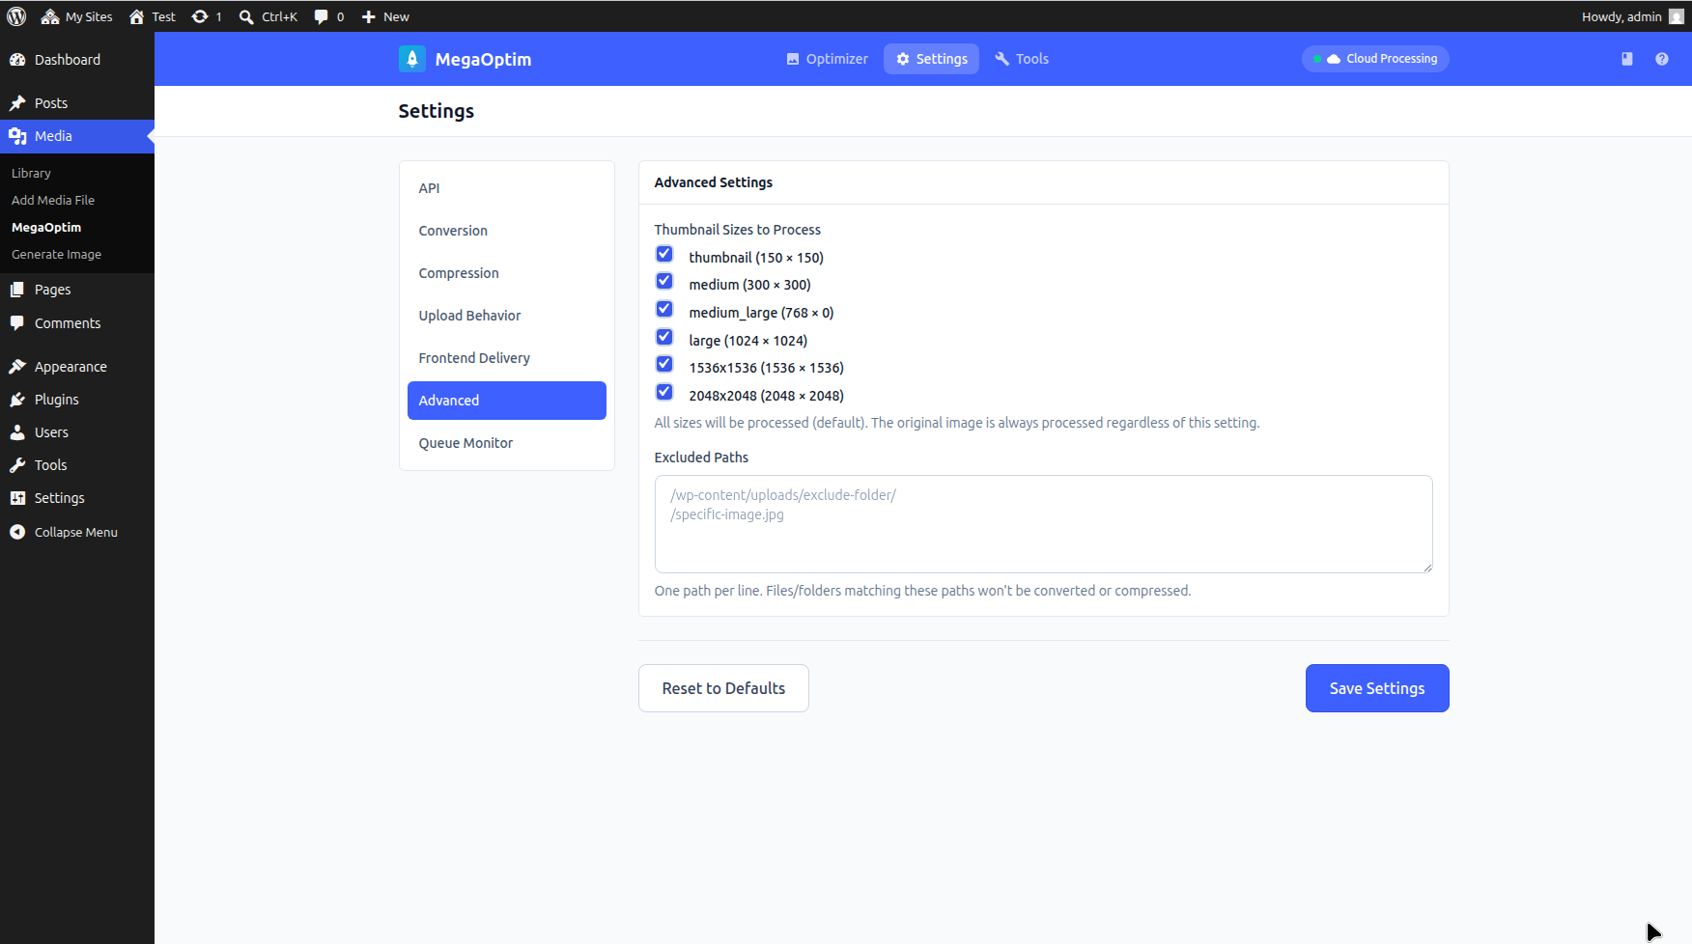This screenshot has width=1692, height=944.
Task: Open the updates icon in the admin bar
Action: click(x=206, y=15)
